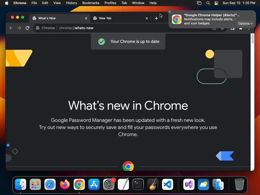260x195 pixels.
Task: Click the page vertical scrollbar
Action: click(253, 39)
